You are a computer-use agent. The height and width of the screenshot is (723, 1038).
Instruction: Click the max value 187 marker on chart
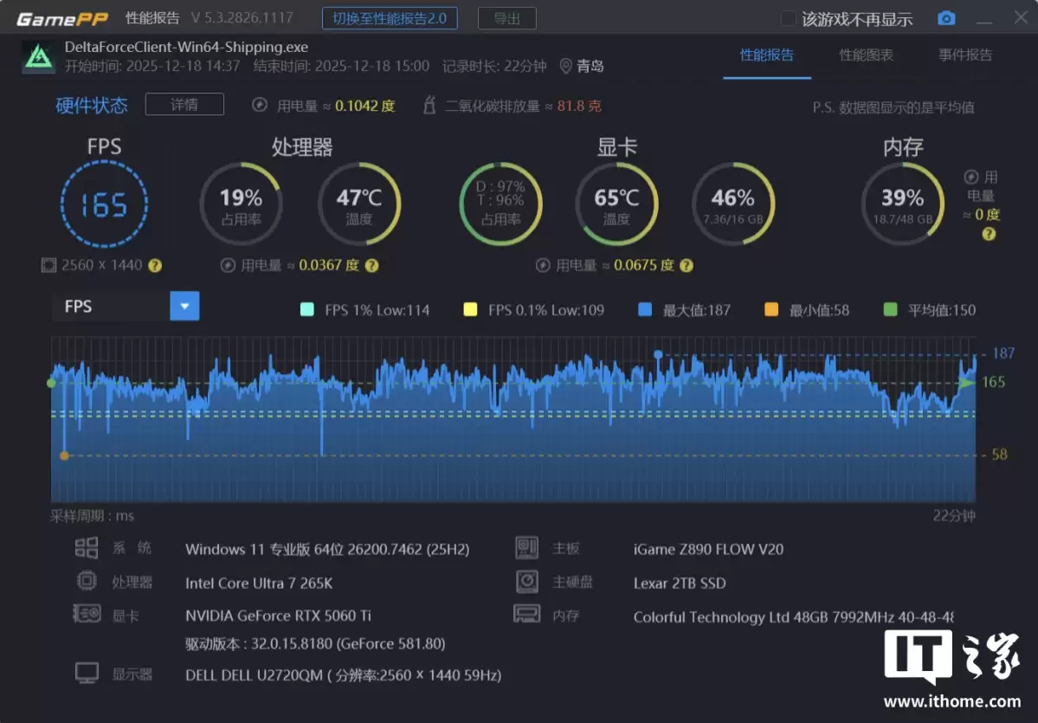click(x=658, y=354)
